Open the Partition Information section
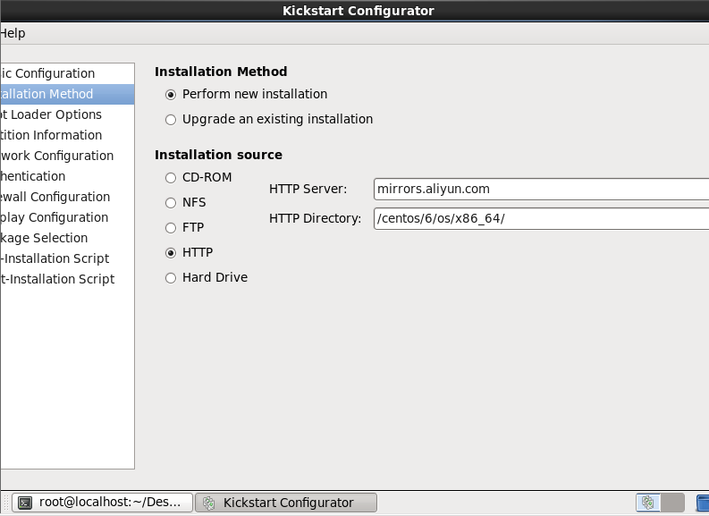Viewport: 709px width, 516px height. click(x=50, y=135)
